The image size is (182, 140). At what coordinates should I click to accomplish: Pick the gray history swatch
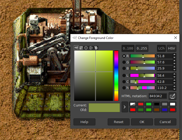pyautogui.click(x=165, y=104)
